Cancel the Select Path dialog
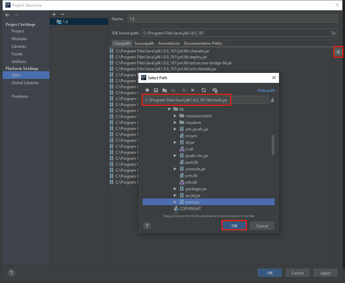Image resolution: width=345 pixels, height=283 pixels. pyautogui.click(x=262, y=226)
